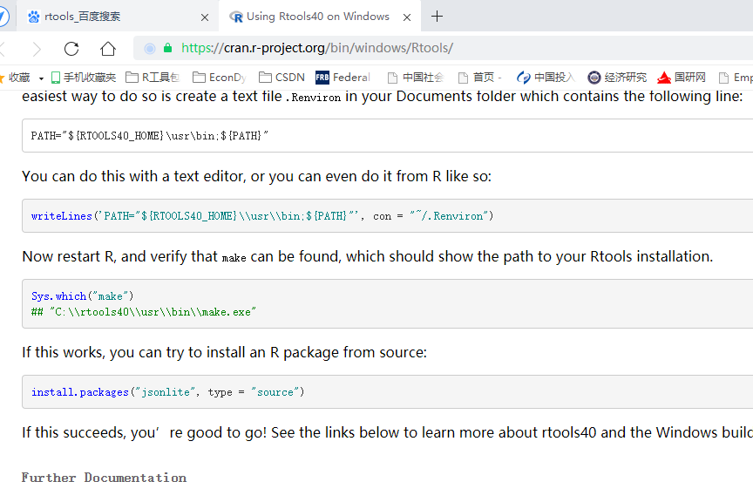753x482 pixels.
Task: Open the EconDy bookmark folder
Action: tap(219, 78)
